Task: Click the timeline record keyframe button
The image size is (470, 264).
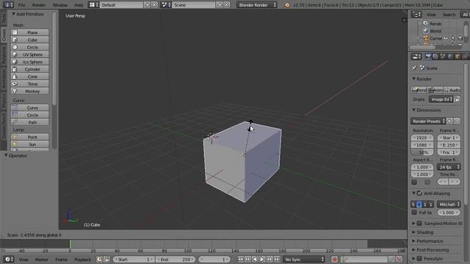Action: coord(335,259)
